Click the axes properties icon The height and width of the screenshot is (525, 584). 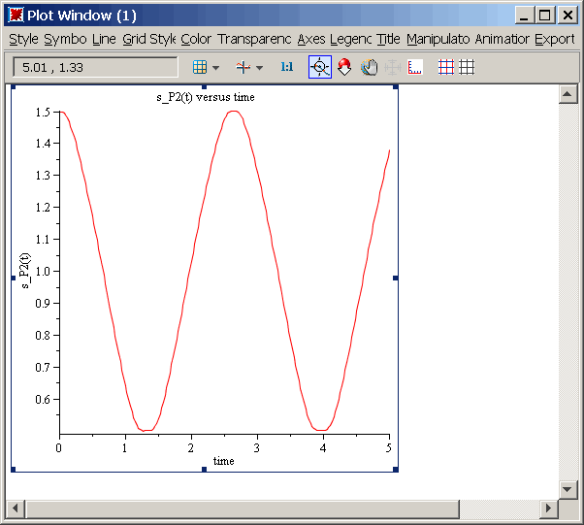point(416,67)
